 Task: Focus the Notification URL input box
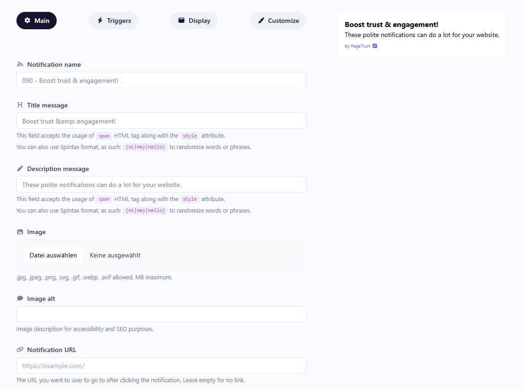tap(161, 366)
